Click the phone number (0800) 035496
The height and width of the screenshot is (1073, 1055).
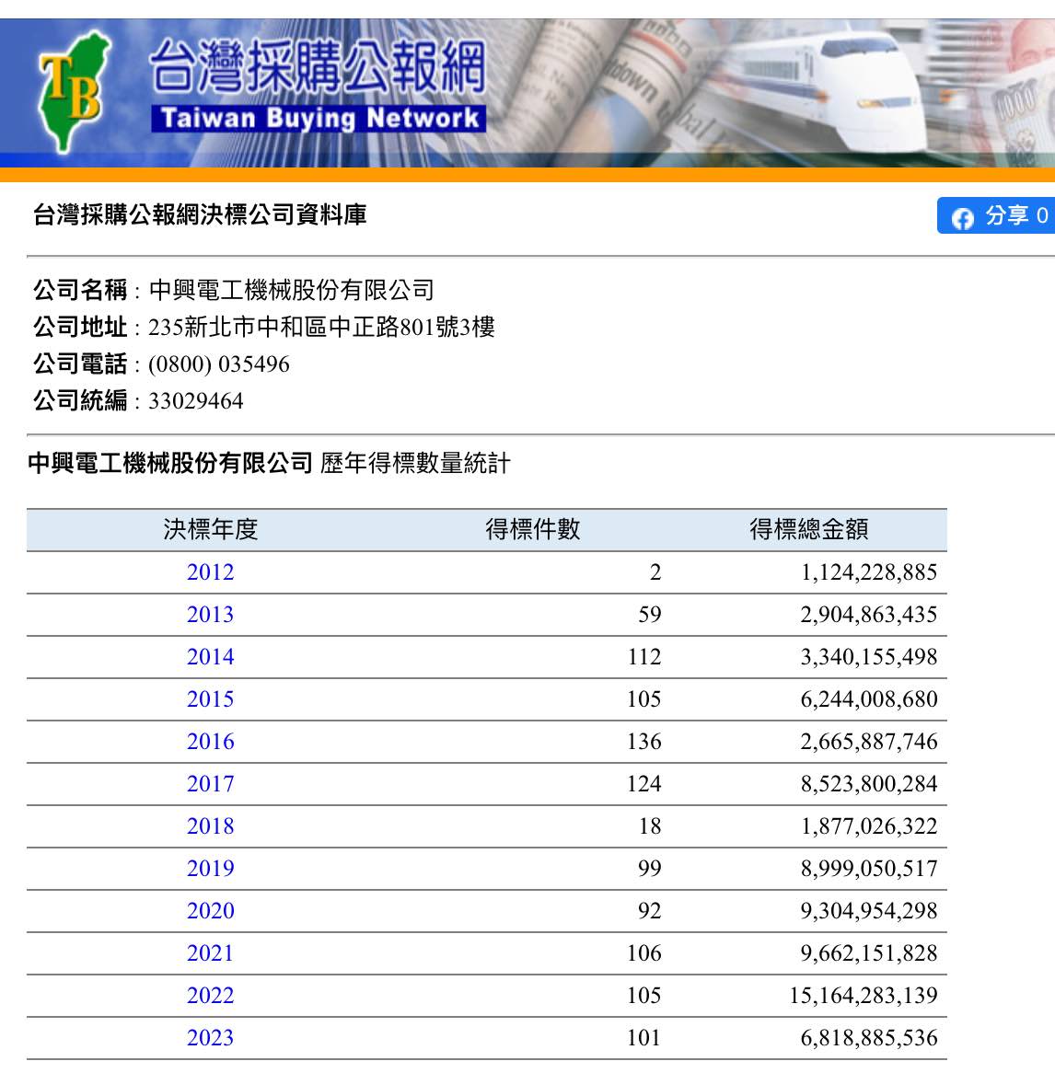tap(218, 364)
